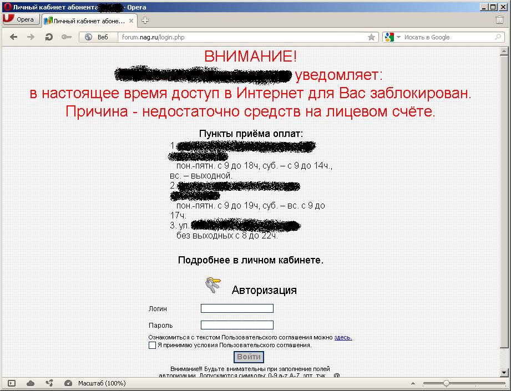
Task: Click the Войти button
Action: (x=249, y=357)
